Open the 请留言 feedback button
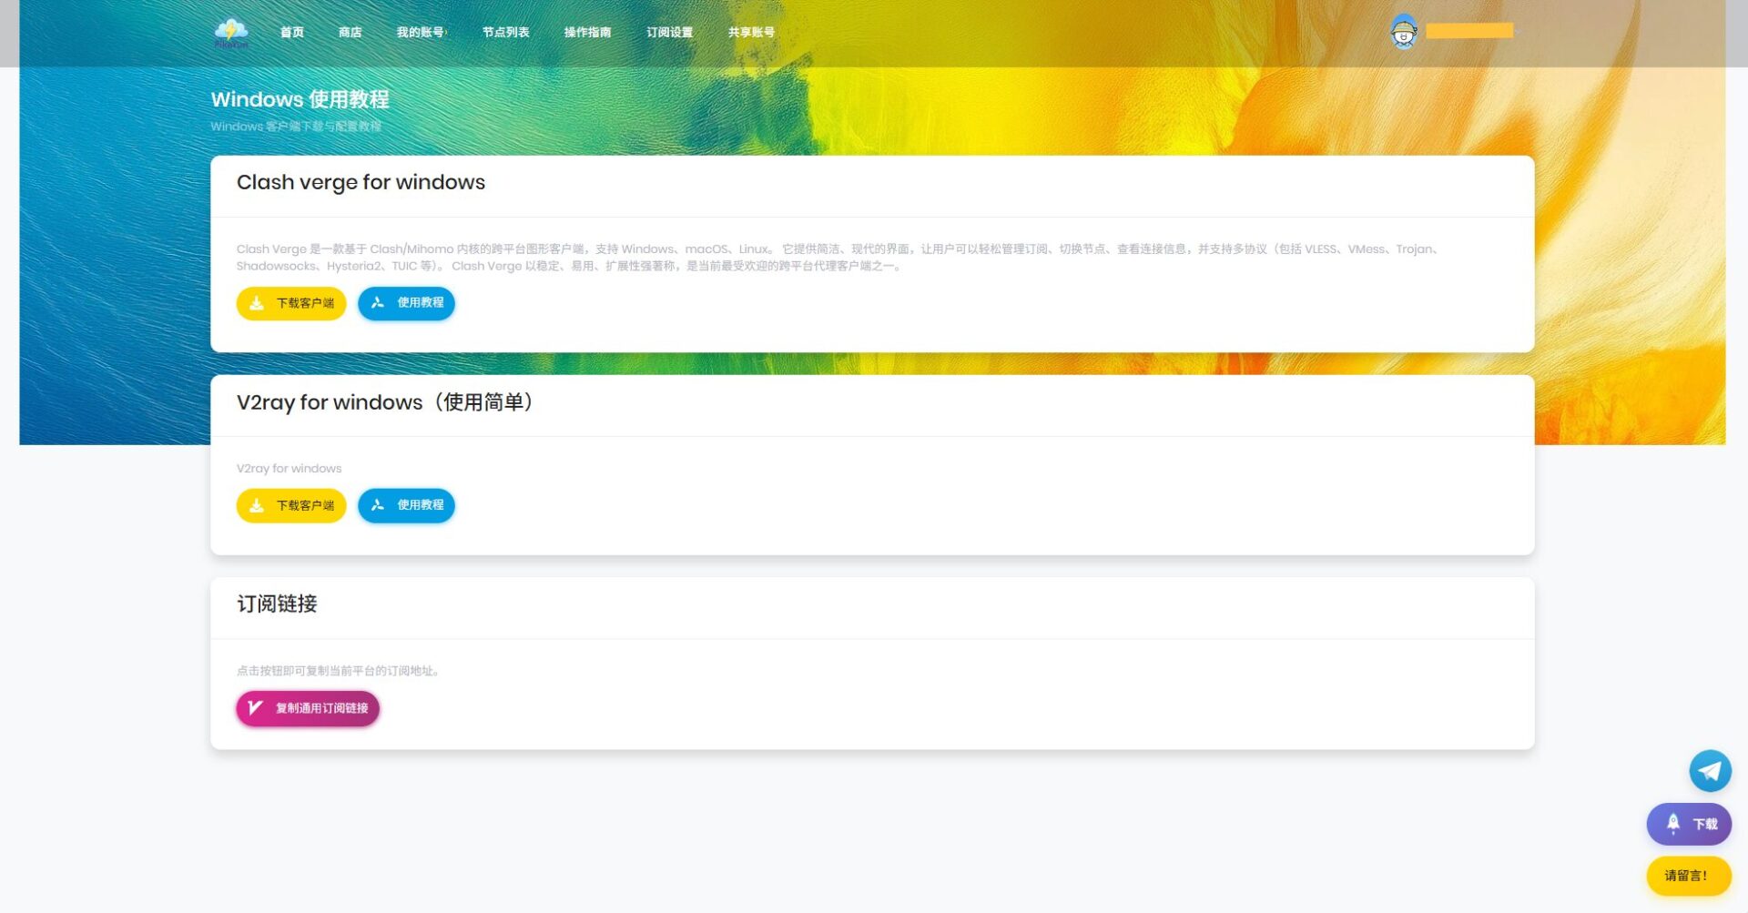Screen dimensions: 1748x913 [1689, 876]
